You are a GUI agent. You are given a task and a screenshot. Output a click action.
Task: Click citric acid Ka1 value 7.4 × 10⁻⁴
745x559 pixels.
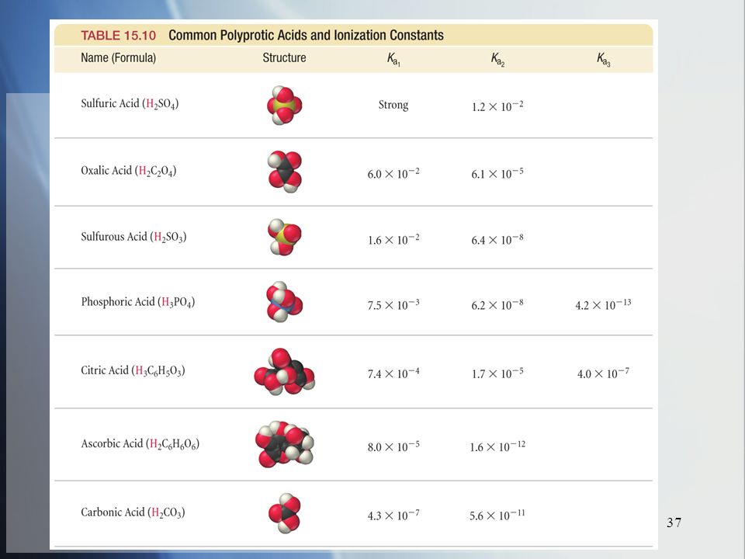coord(393,373)
